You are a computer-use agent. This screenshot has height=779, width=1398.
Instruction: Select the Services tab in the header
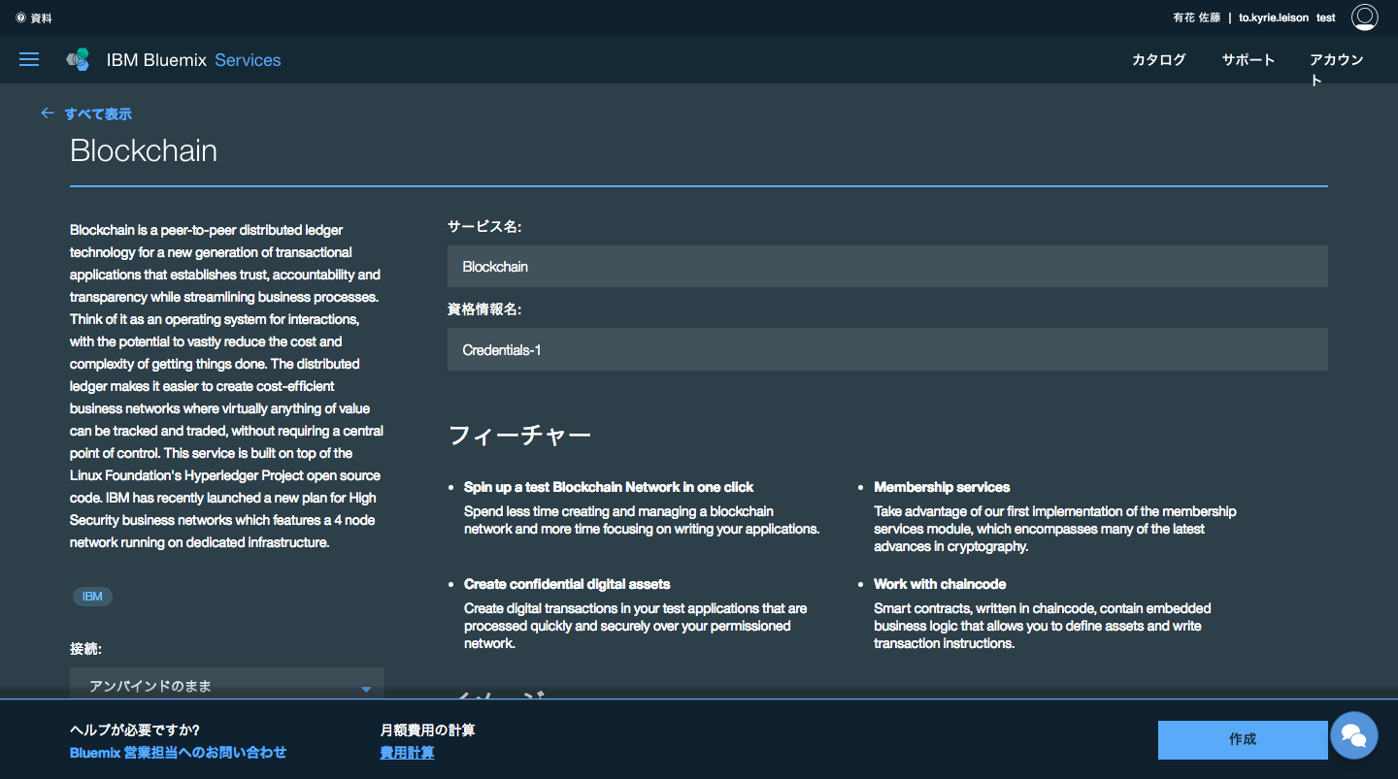[x=248, y=59]
